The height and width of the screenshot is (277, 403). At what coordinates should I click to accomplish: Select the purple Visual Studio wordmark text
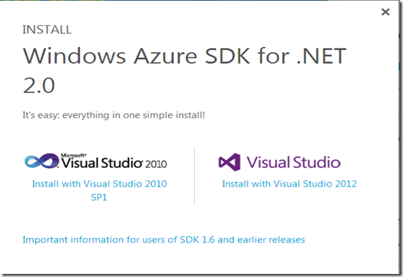[x=293, y=163]
